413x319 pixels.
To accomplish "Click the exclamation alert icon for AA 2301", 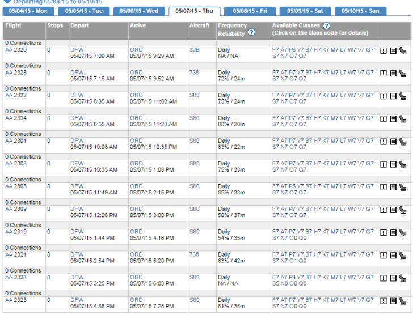I will [x=383, y=142].
